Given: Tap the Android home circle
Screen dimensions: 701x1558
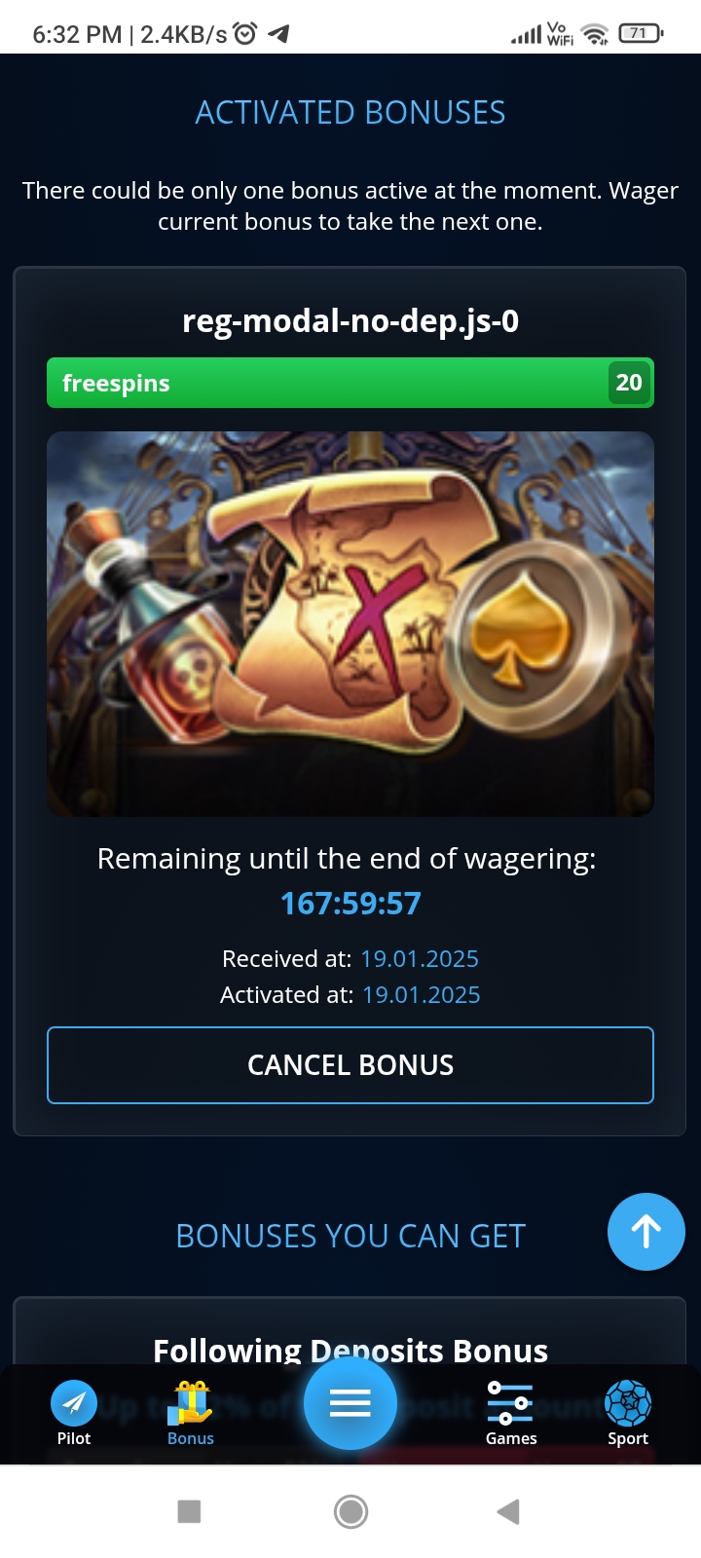Looking at the screenshot, I should 350,1511.
